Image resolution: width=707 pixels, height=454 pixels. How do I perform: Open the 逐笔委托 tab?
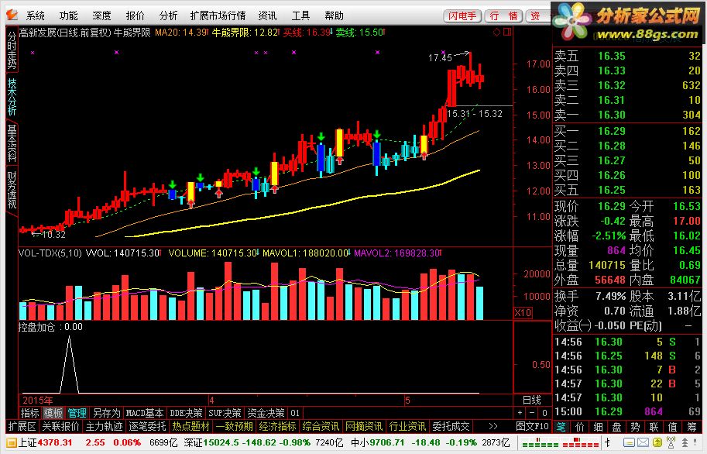(x=147, y=426)
